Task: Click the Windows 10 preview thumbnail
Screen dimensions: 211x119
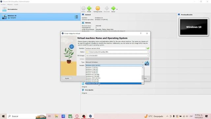Action: pos(194,27)
